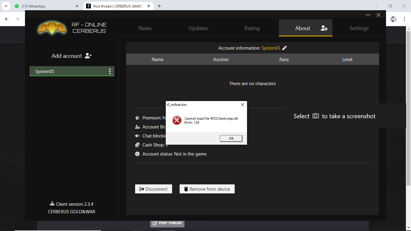Screen dimensions: 411x231
Task: Click the Race column header
Action: [284, 60]
